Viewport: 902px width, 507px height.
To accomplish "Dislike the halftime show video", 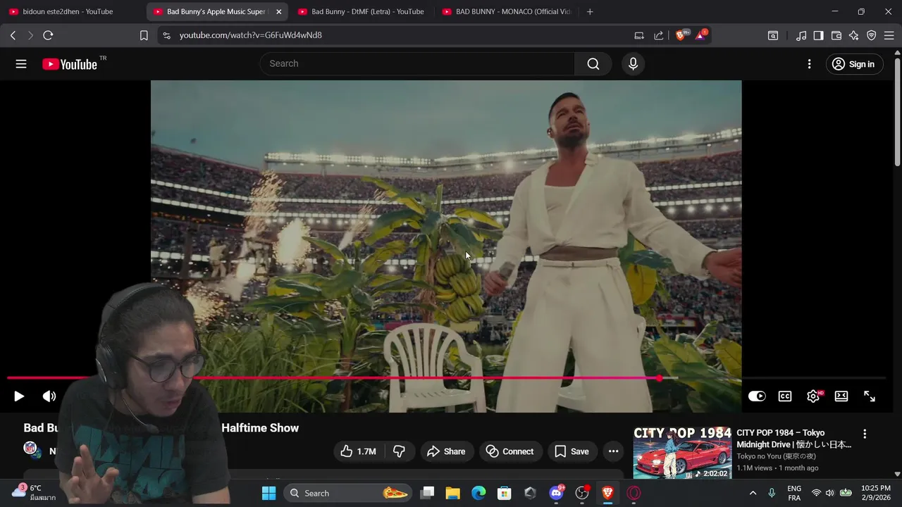I will [x=399, y=451].
